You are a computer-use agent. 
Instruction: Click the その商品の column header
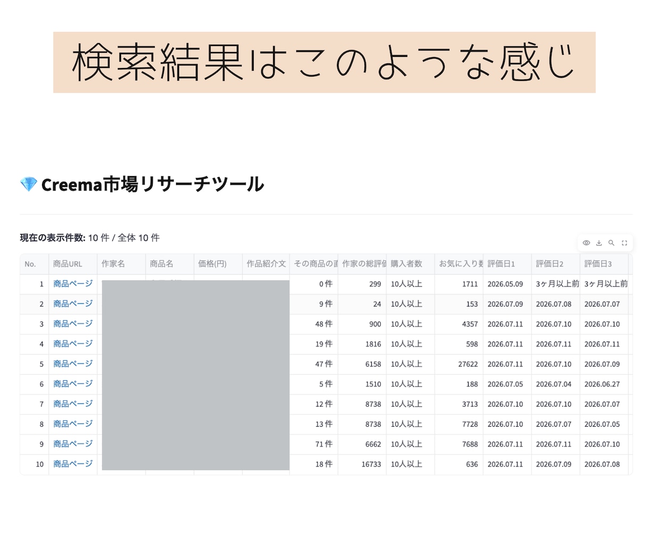click(314, 264)
